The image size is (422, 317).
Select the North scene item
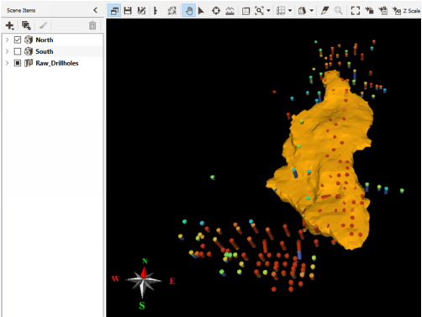[45, 40]
